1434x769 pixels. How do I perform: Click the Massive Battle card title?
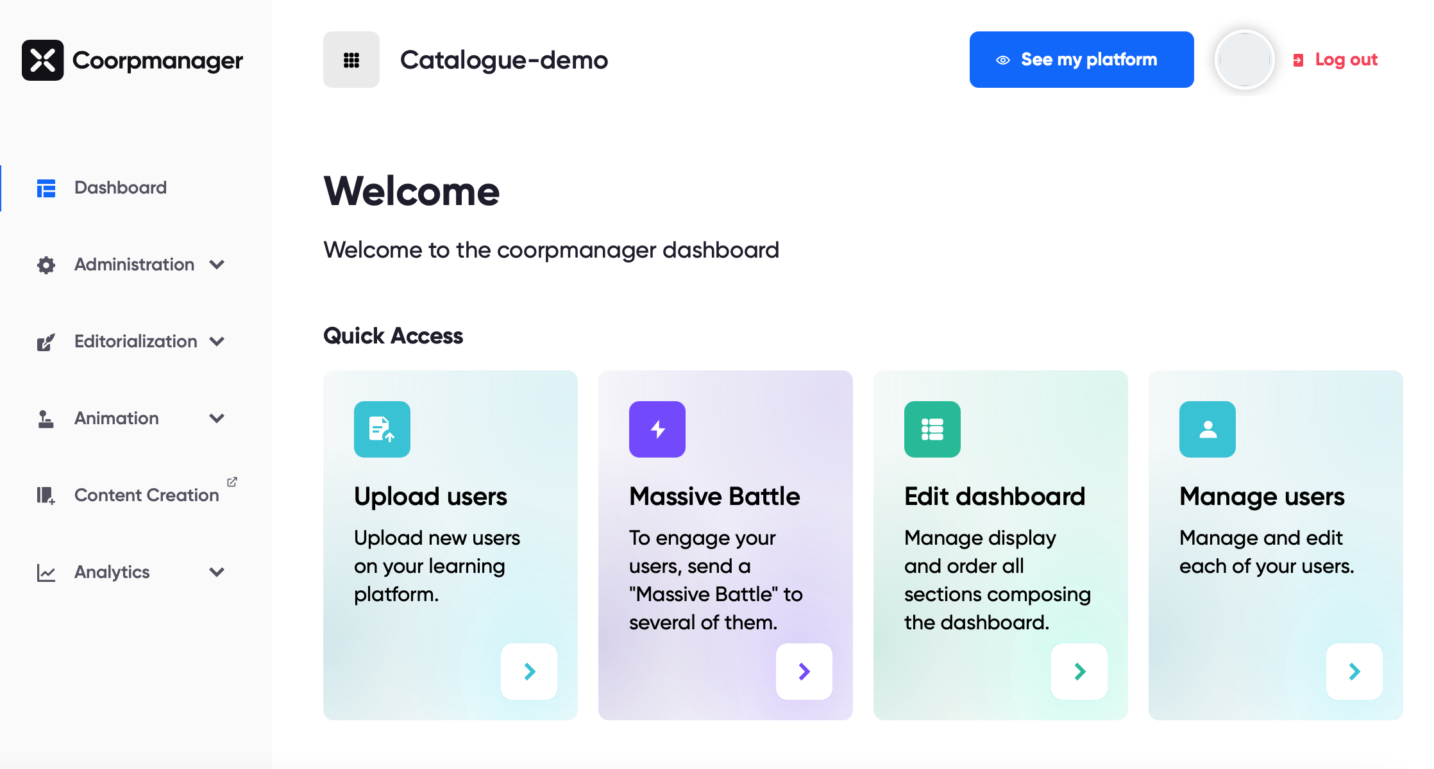point(714,497)
